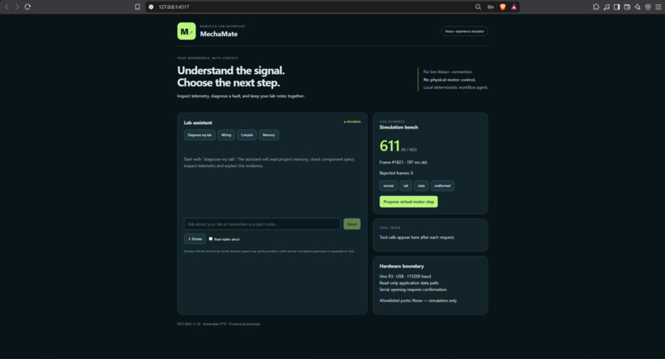This screenshot has height=359, width=665.
Task: Select the Wiring quick prompt
Action: click(x=226, y=135)
